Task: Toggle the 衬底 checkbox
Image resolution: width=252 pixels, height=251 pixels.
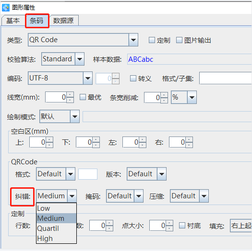Action: (x=182, y=225)
